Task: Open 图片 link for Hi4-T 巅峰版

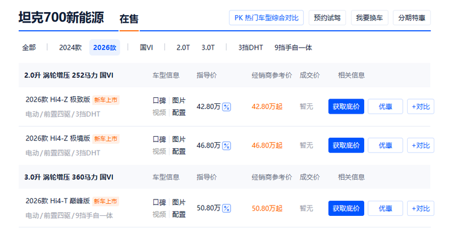Action: [x=179, y=203]
